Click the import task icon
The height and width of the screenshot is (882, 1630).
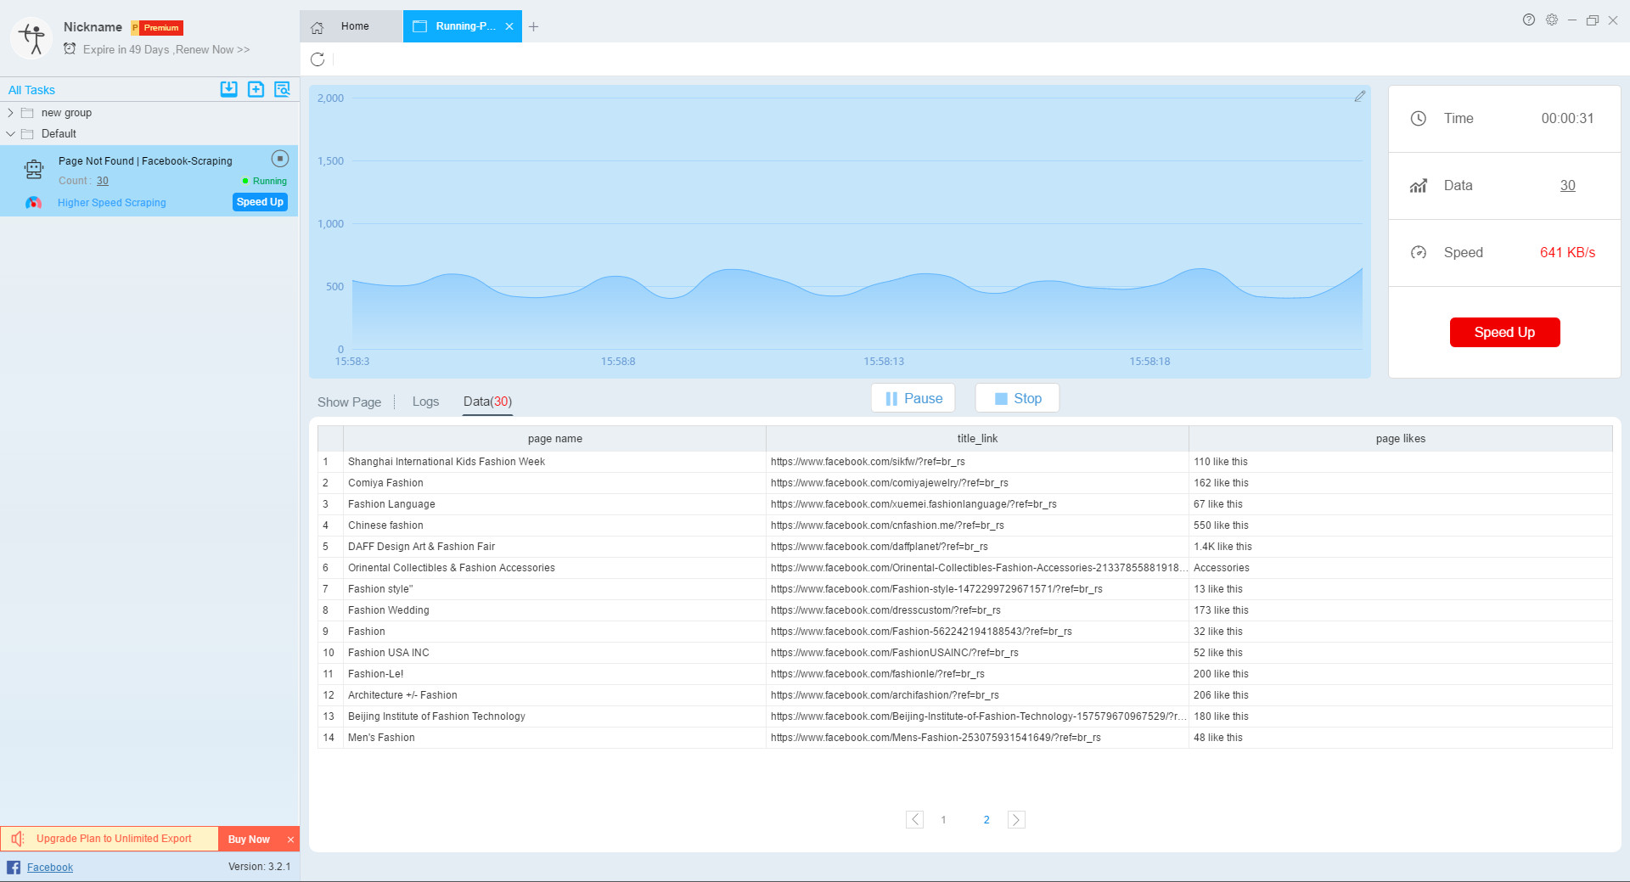click(x=229, y=89)
